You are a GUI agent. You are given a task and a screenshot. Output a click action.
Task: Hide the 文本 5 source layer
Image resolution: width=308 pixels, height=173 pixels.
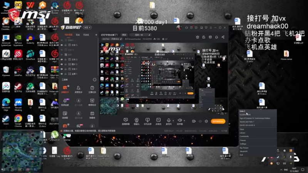point(62,45)
